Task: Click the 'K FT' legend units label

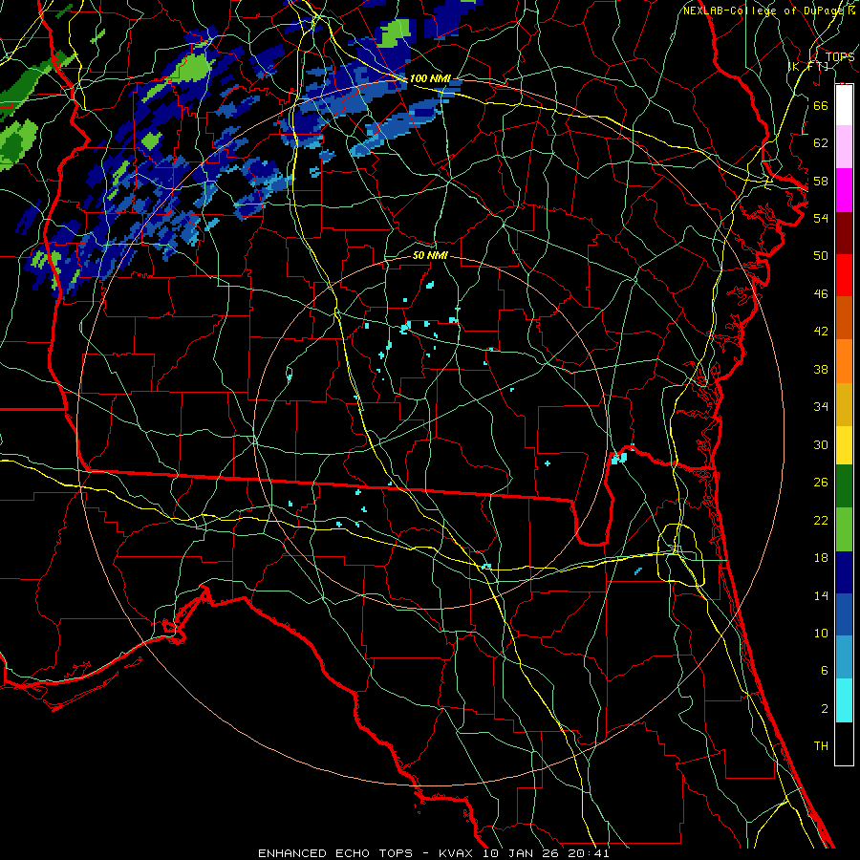Action: click(x=807, y=66)
